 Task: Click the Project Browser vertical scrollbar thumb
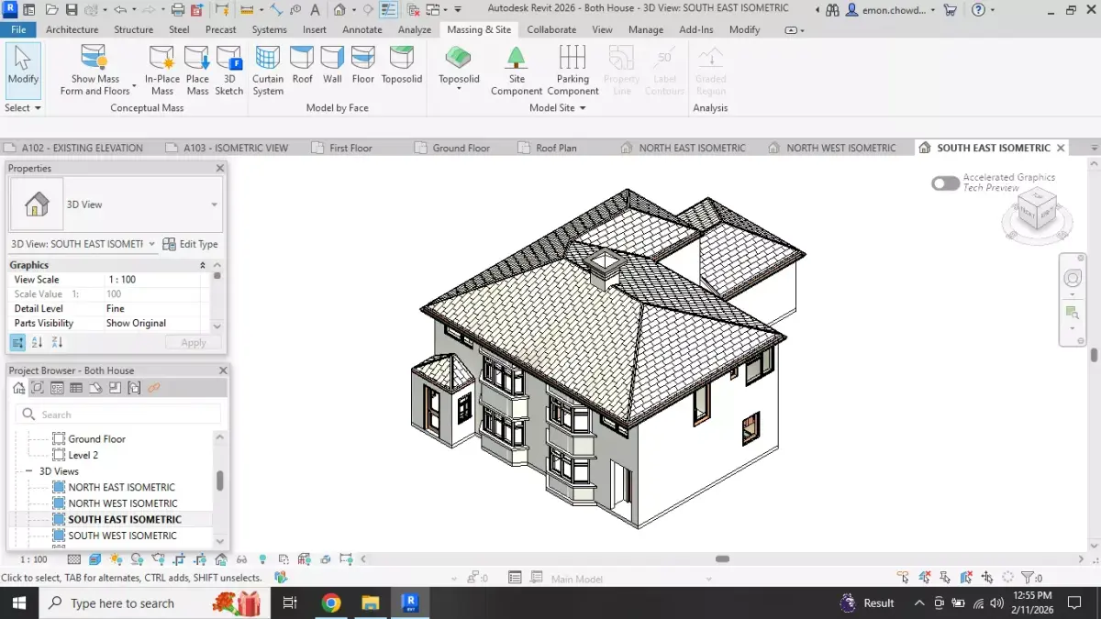coord(219,480)
